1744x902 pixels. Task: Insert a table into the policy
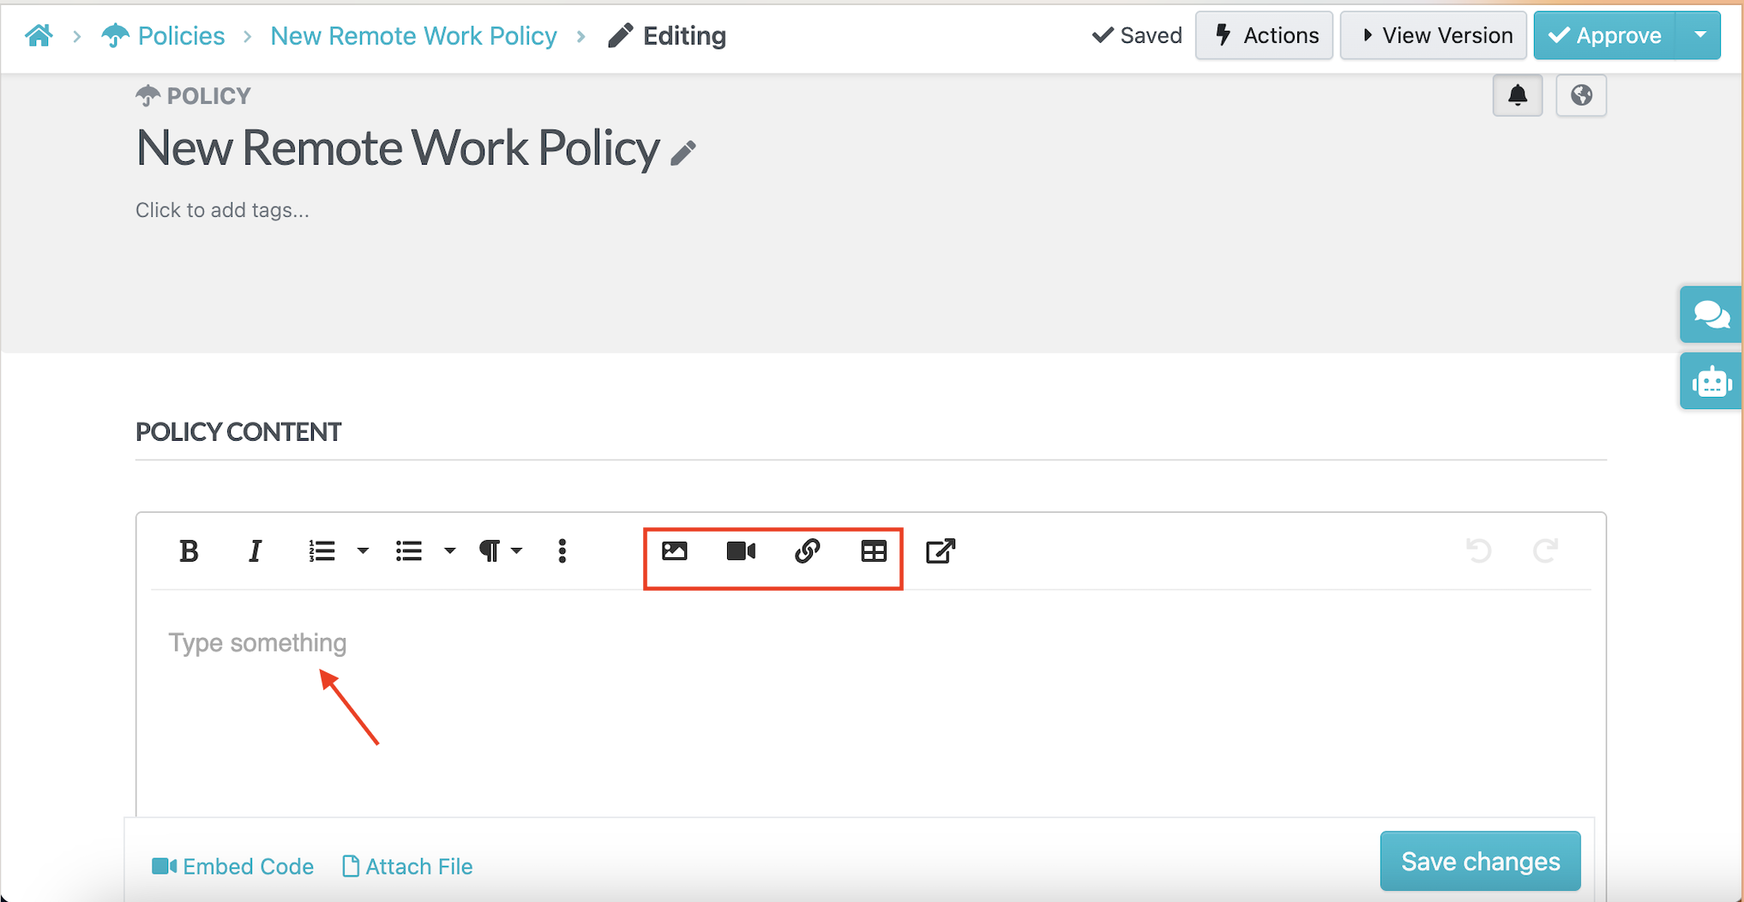click(x=874, y=551)
